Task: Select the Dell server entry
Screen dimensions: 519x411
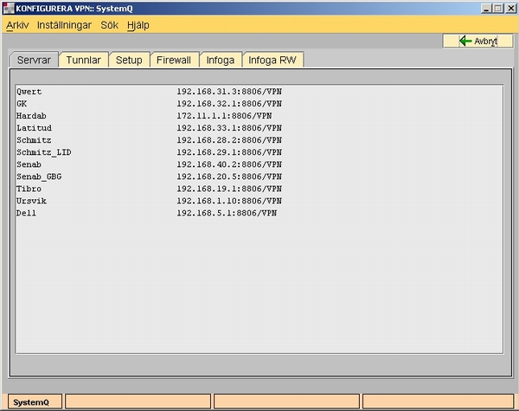Action: point(26,212)
